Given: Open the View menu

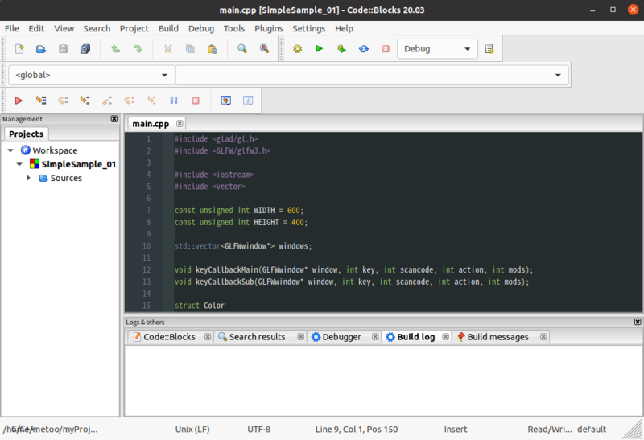Looking at the screenshot, I should [x=64, y=28].
